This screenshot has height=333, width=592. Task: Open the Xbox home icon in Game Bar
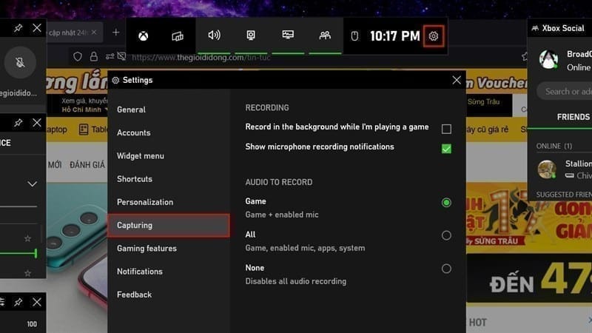point(143,36)
